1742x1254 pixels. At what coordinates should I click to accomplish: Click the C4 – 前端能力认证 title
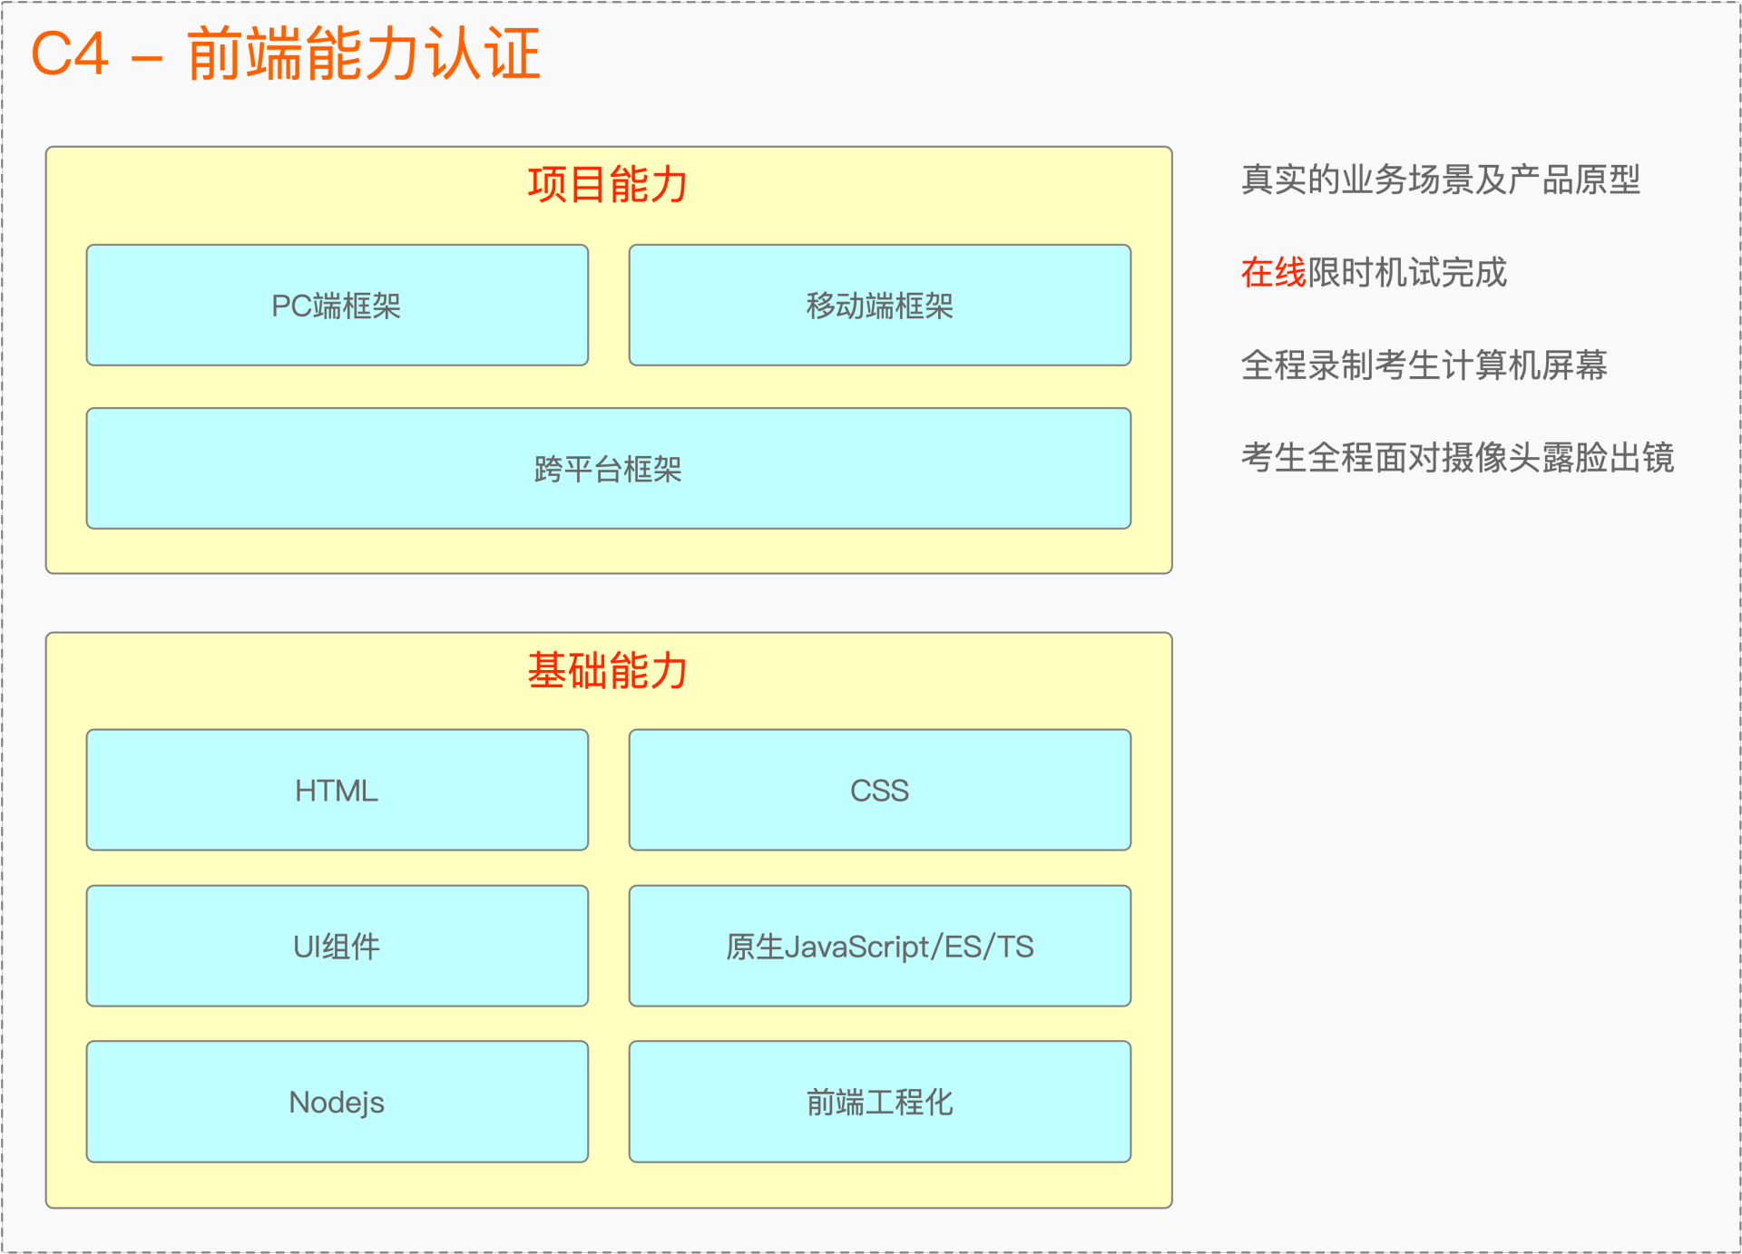286,54
